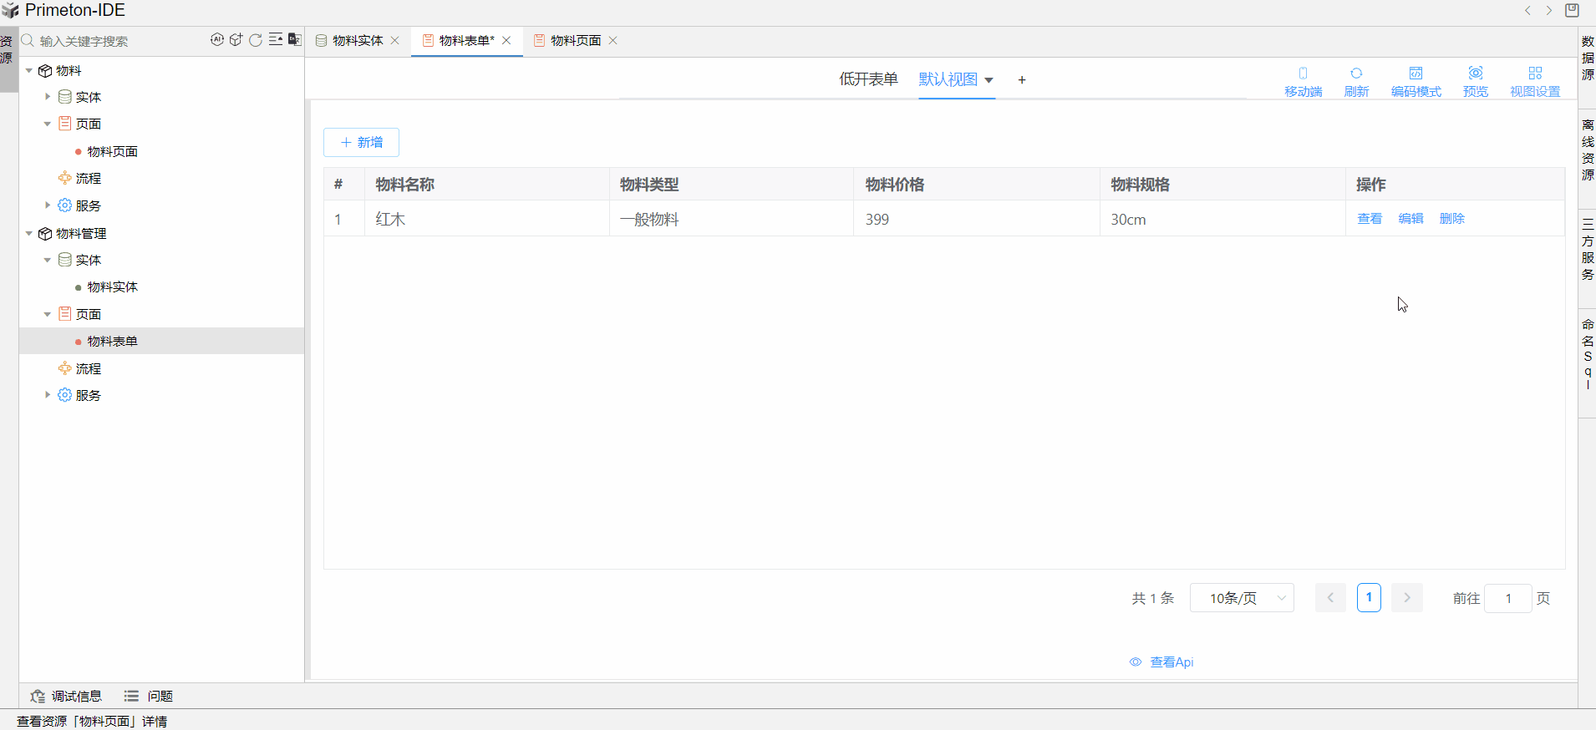Expand the 实体 node under 物料
The width and height of the screenshot is (1596, 730).
point(48,97)
